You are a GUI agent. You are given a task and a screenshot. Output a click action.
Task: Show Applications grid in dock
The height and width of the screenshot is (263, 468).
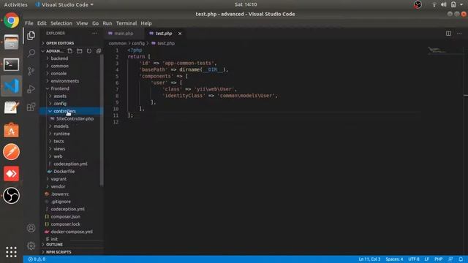pyautogui.click(x=12, y=252)
